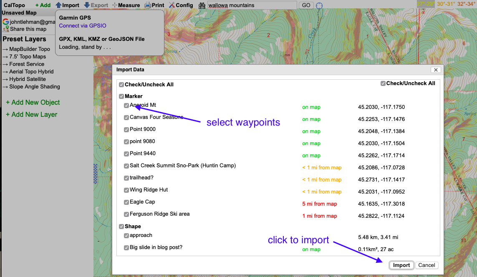Click '1 mi from map' red status
Image resolution: width=477 pixels, height=277 pixels.
(319, 216)
